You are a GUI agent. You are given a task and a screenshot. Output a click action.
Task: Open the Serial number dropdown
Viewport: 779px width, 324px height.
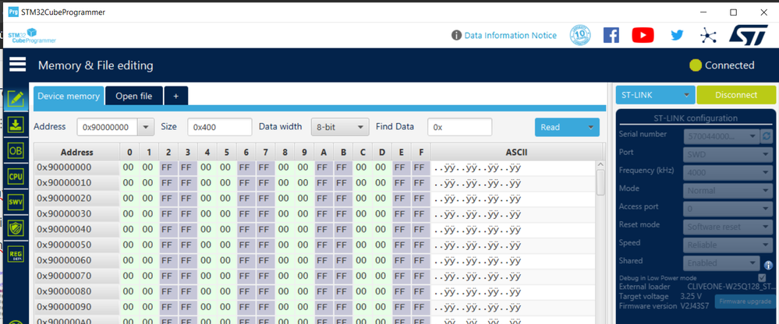pyautogui.click(x=721, y=136)
